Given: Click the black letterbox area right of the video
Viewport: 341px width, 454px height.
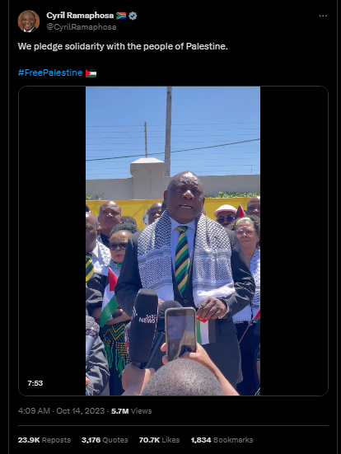Looking at the screenshot, I should point(294,241).
